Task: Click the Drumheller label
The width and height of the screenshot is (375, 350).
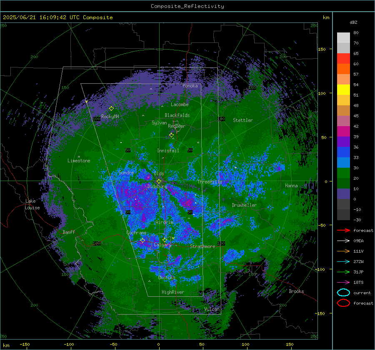Action: point(244,205)
